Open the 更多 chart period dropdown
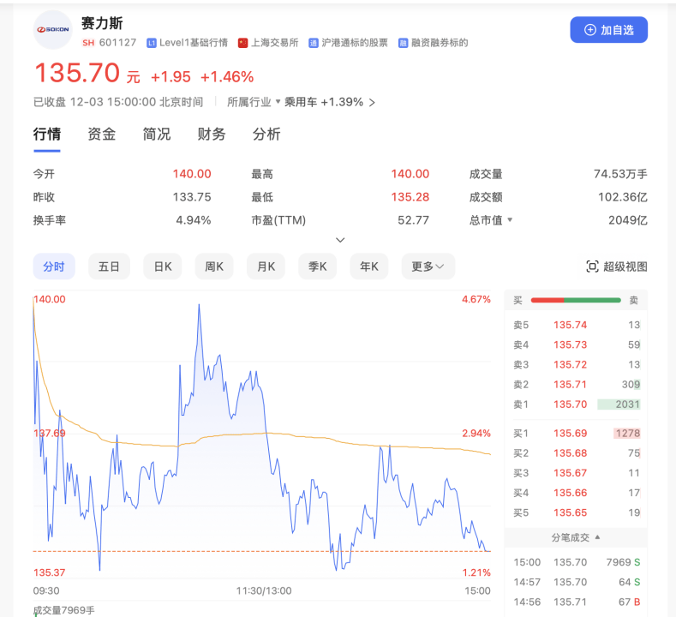This screenshot has width=676, height=617. (x=428, y=267)
